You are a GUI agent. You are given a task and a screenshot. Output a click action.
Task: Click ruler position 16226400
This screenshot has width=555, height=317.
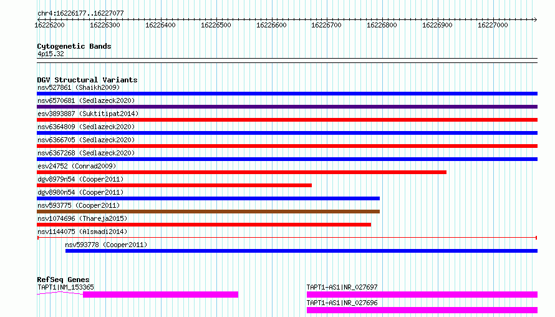click(160, 25)
